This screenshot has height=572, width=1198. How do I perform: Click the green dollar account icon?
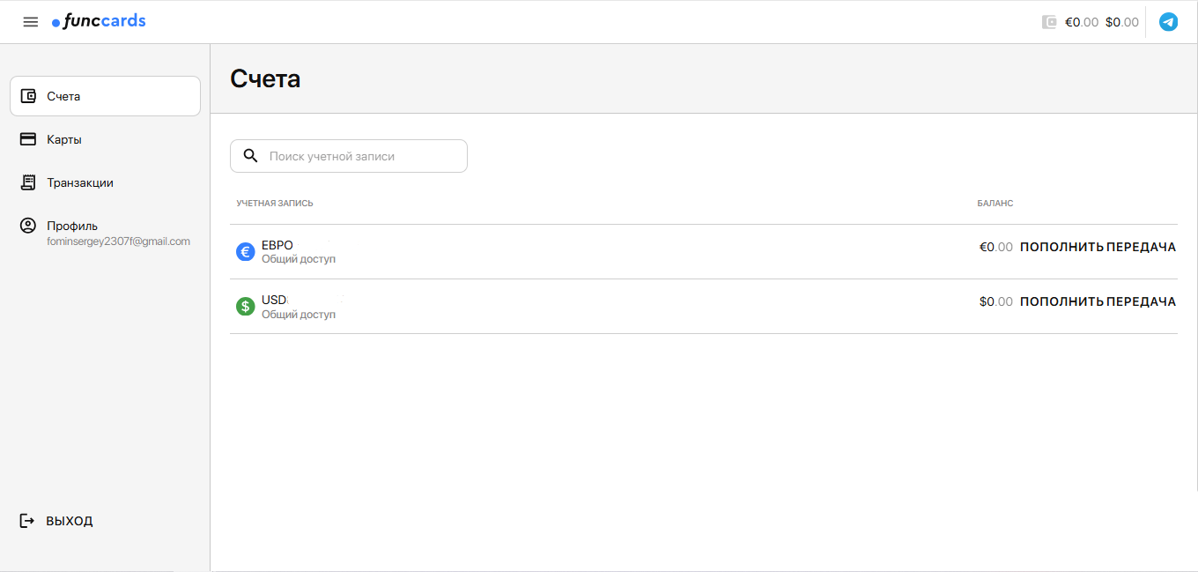pyautogui.click(x=246, y=307)
